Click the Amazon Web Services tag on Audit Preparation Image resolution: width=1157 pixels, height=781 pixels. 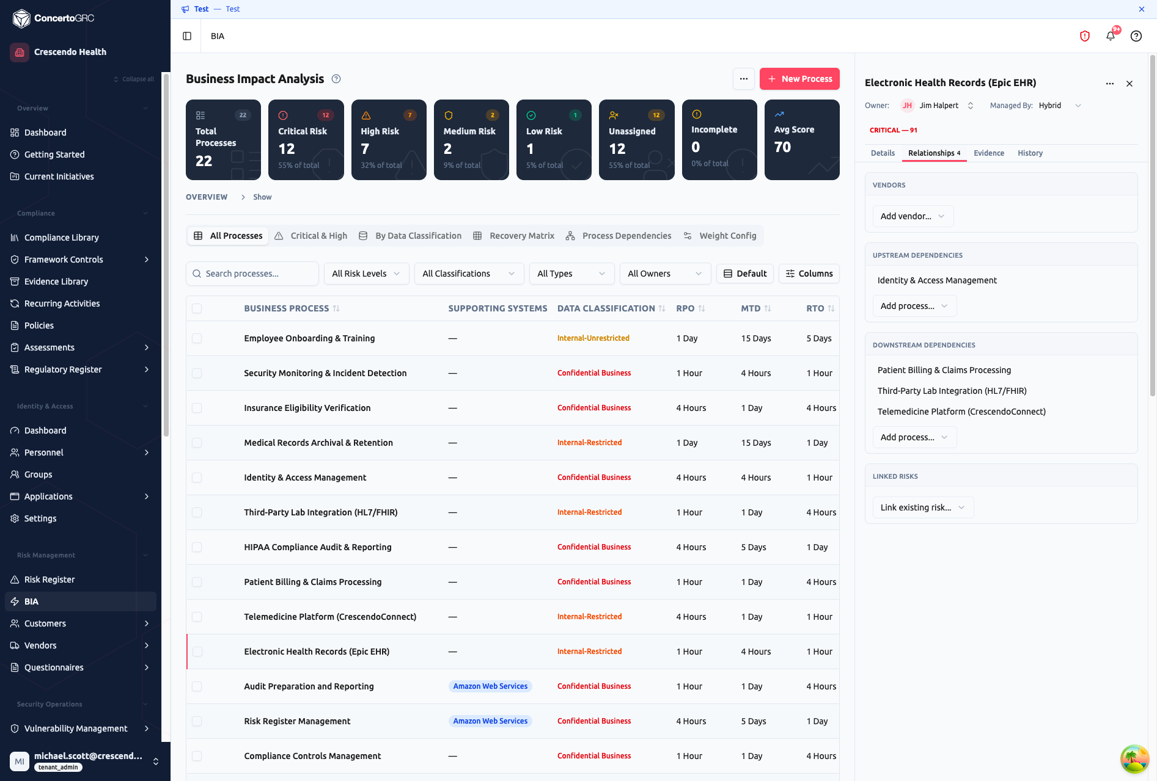point(490,686)
